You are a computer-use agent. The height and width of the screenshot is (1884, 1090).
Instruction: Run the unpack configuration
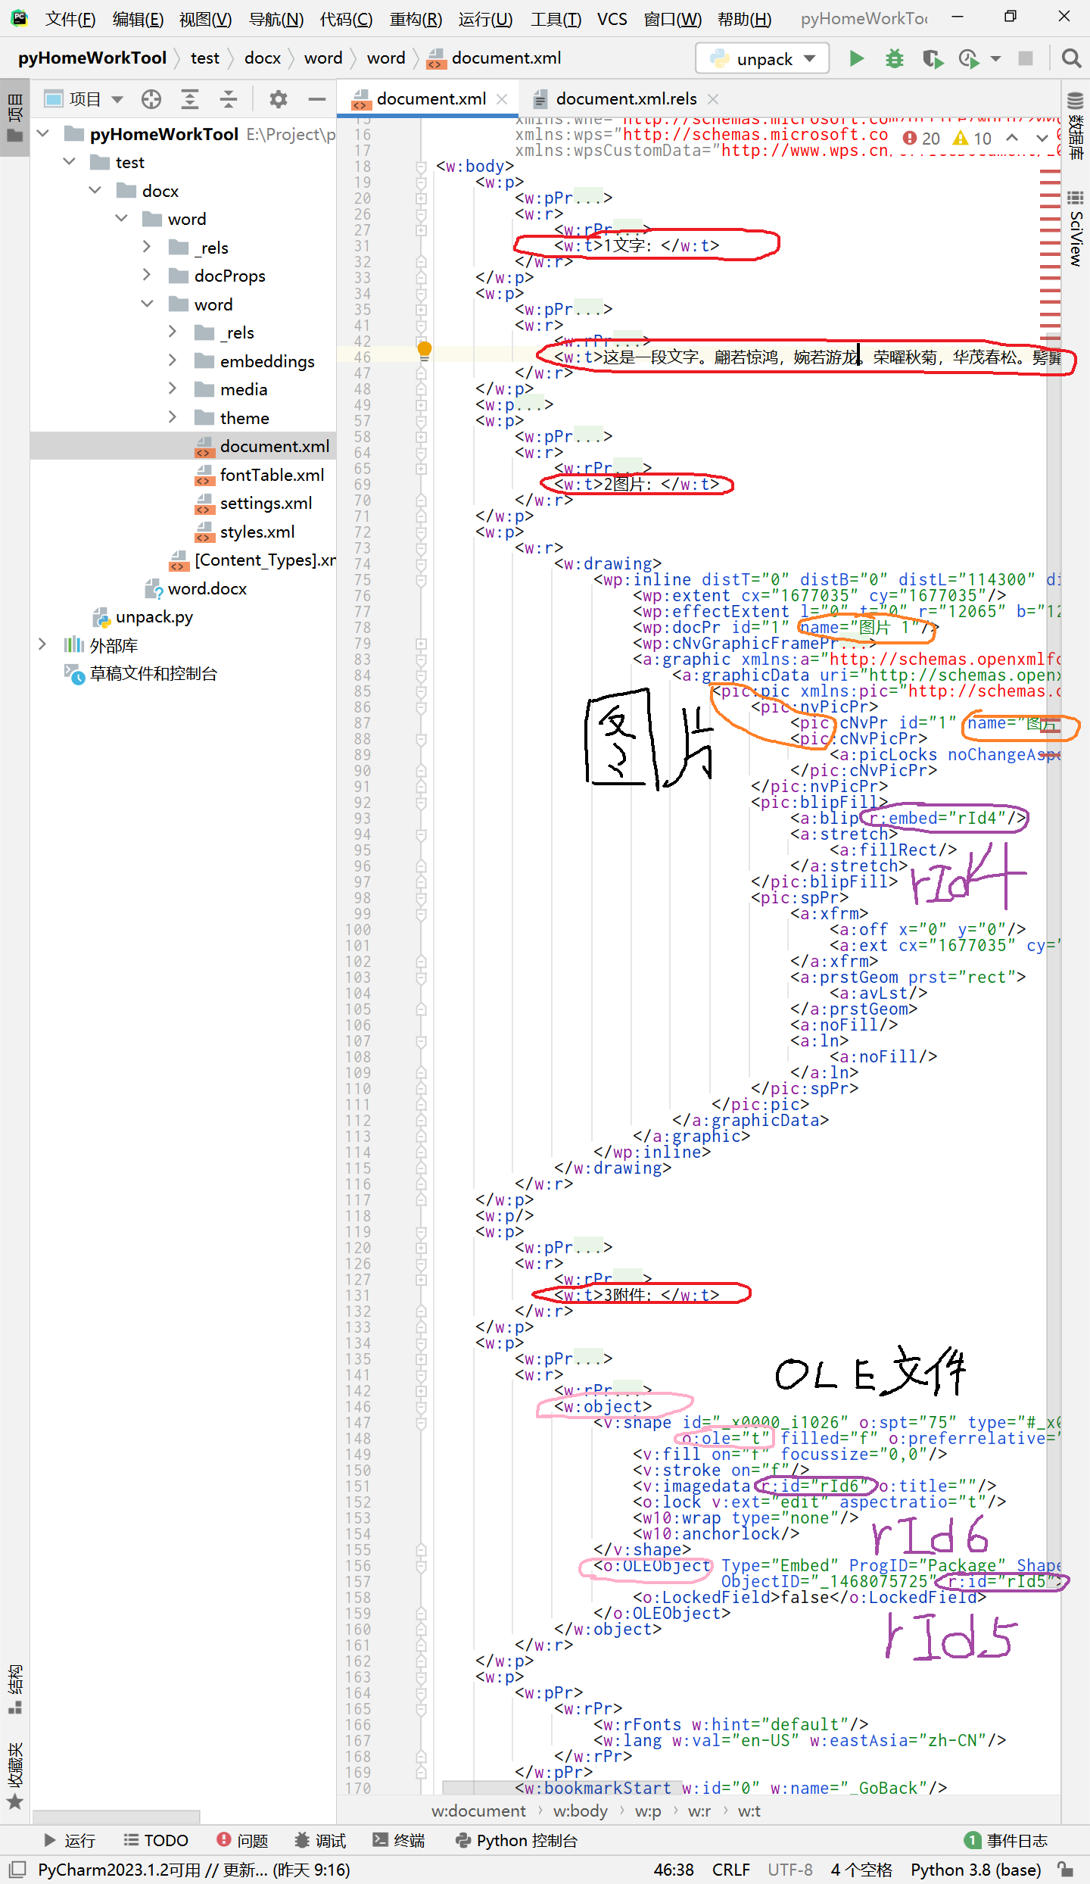pos(856,58)
